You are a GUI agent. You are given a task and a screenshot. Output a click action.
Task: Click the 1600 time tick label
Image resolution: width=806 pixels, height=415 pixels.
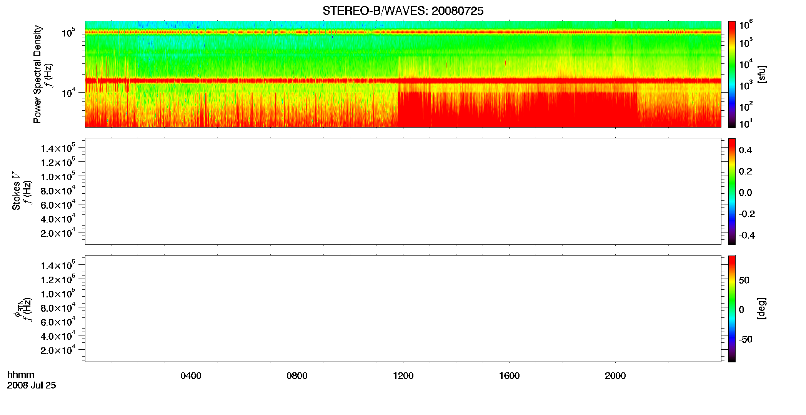point(509,376)
